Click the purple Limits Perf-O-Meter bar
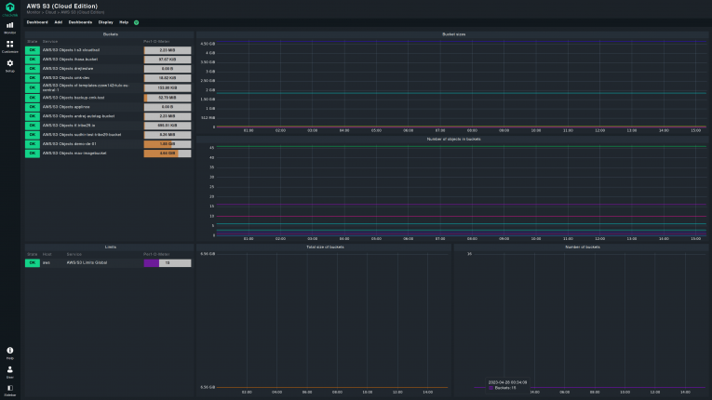Viewport: 712px width, 400px height. click(168, 263)
